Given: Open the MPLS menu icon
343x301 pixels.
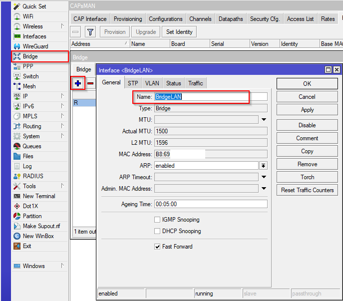Looking at the screenshot, I should click(17, 116).
